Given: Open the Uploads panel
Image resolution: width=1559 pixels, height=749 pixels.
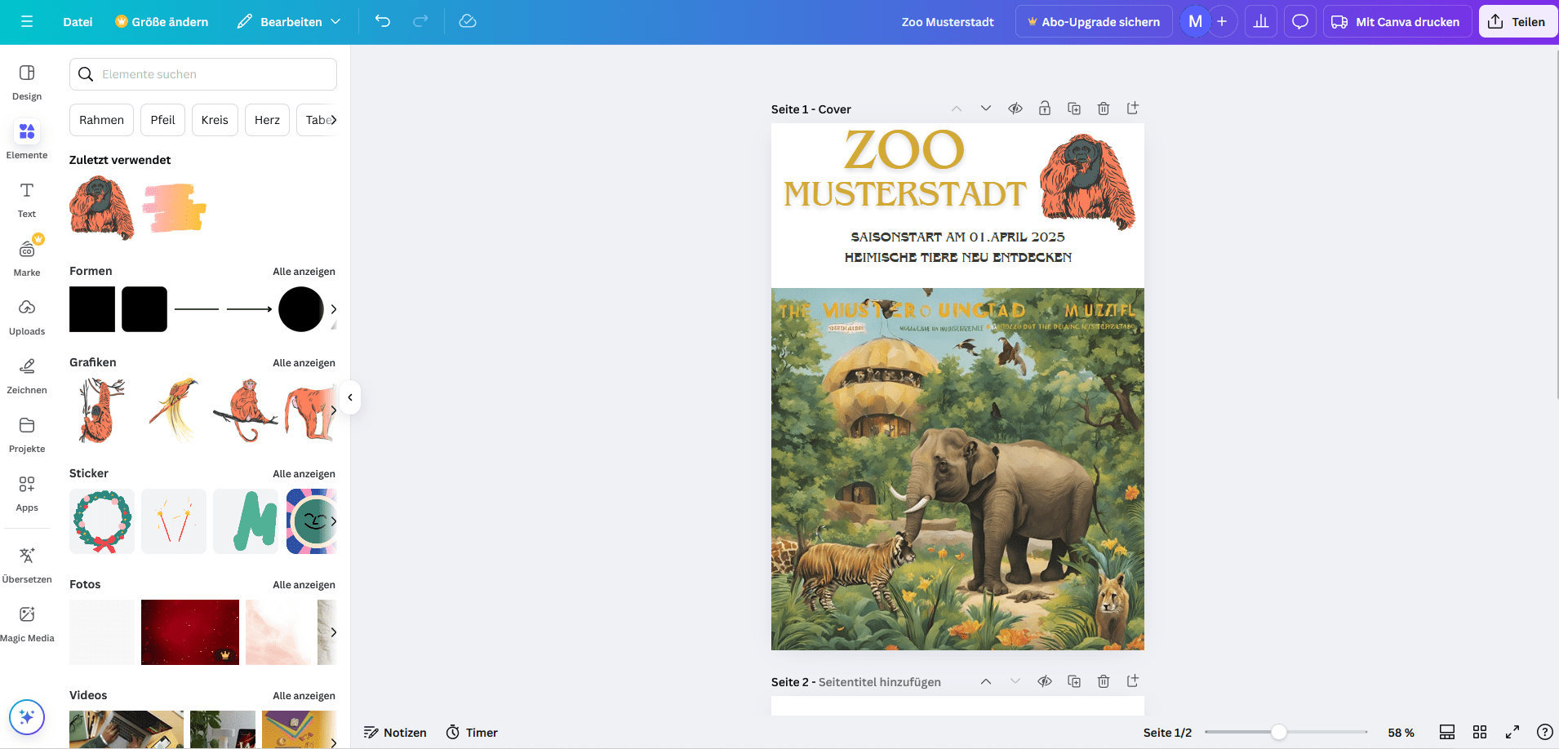Looking at the screenshot, I should 27,317.
